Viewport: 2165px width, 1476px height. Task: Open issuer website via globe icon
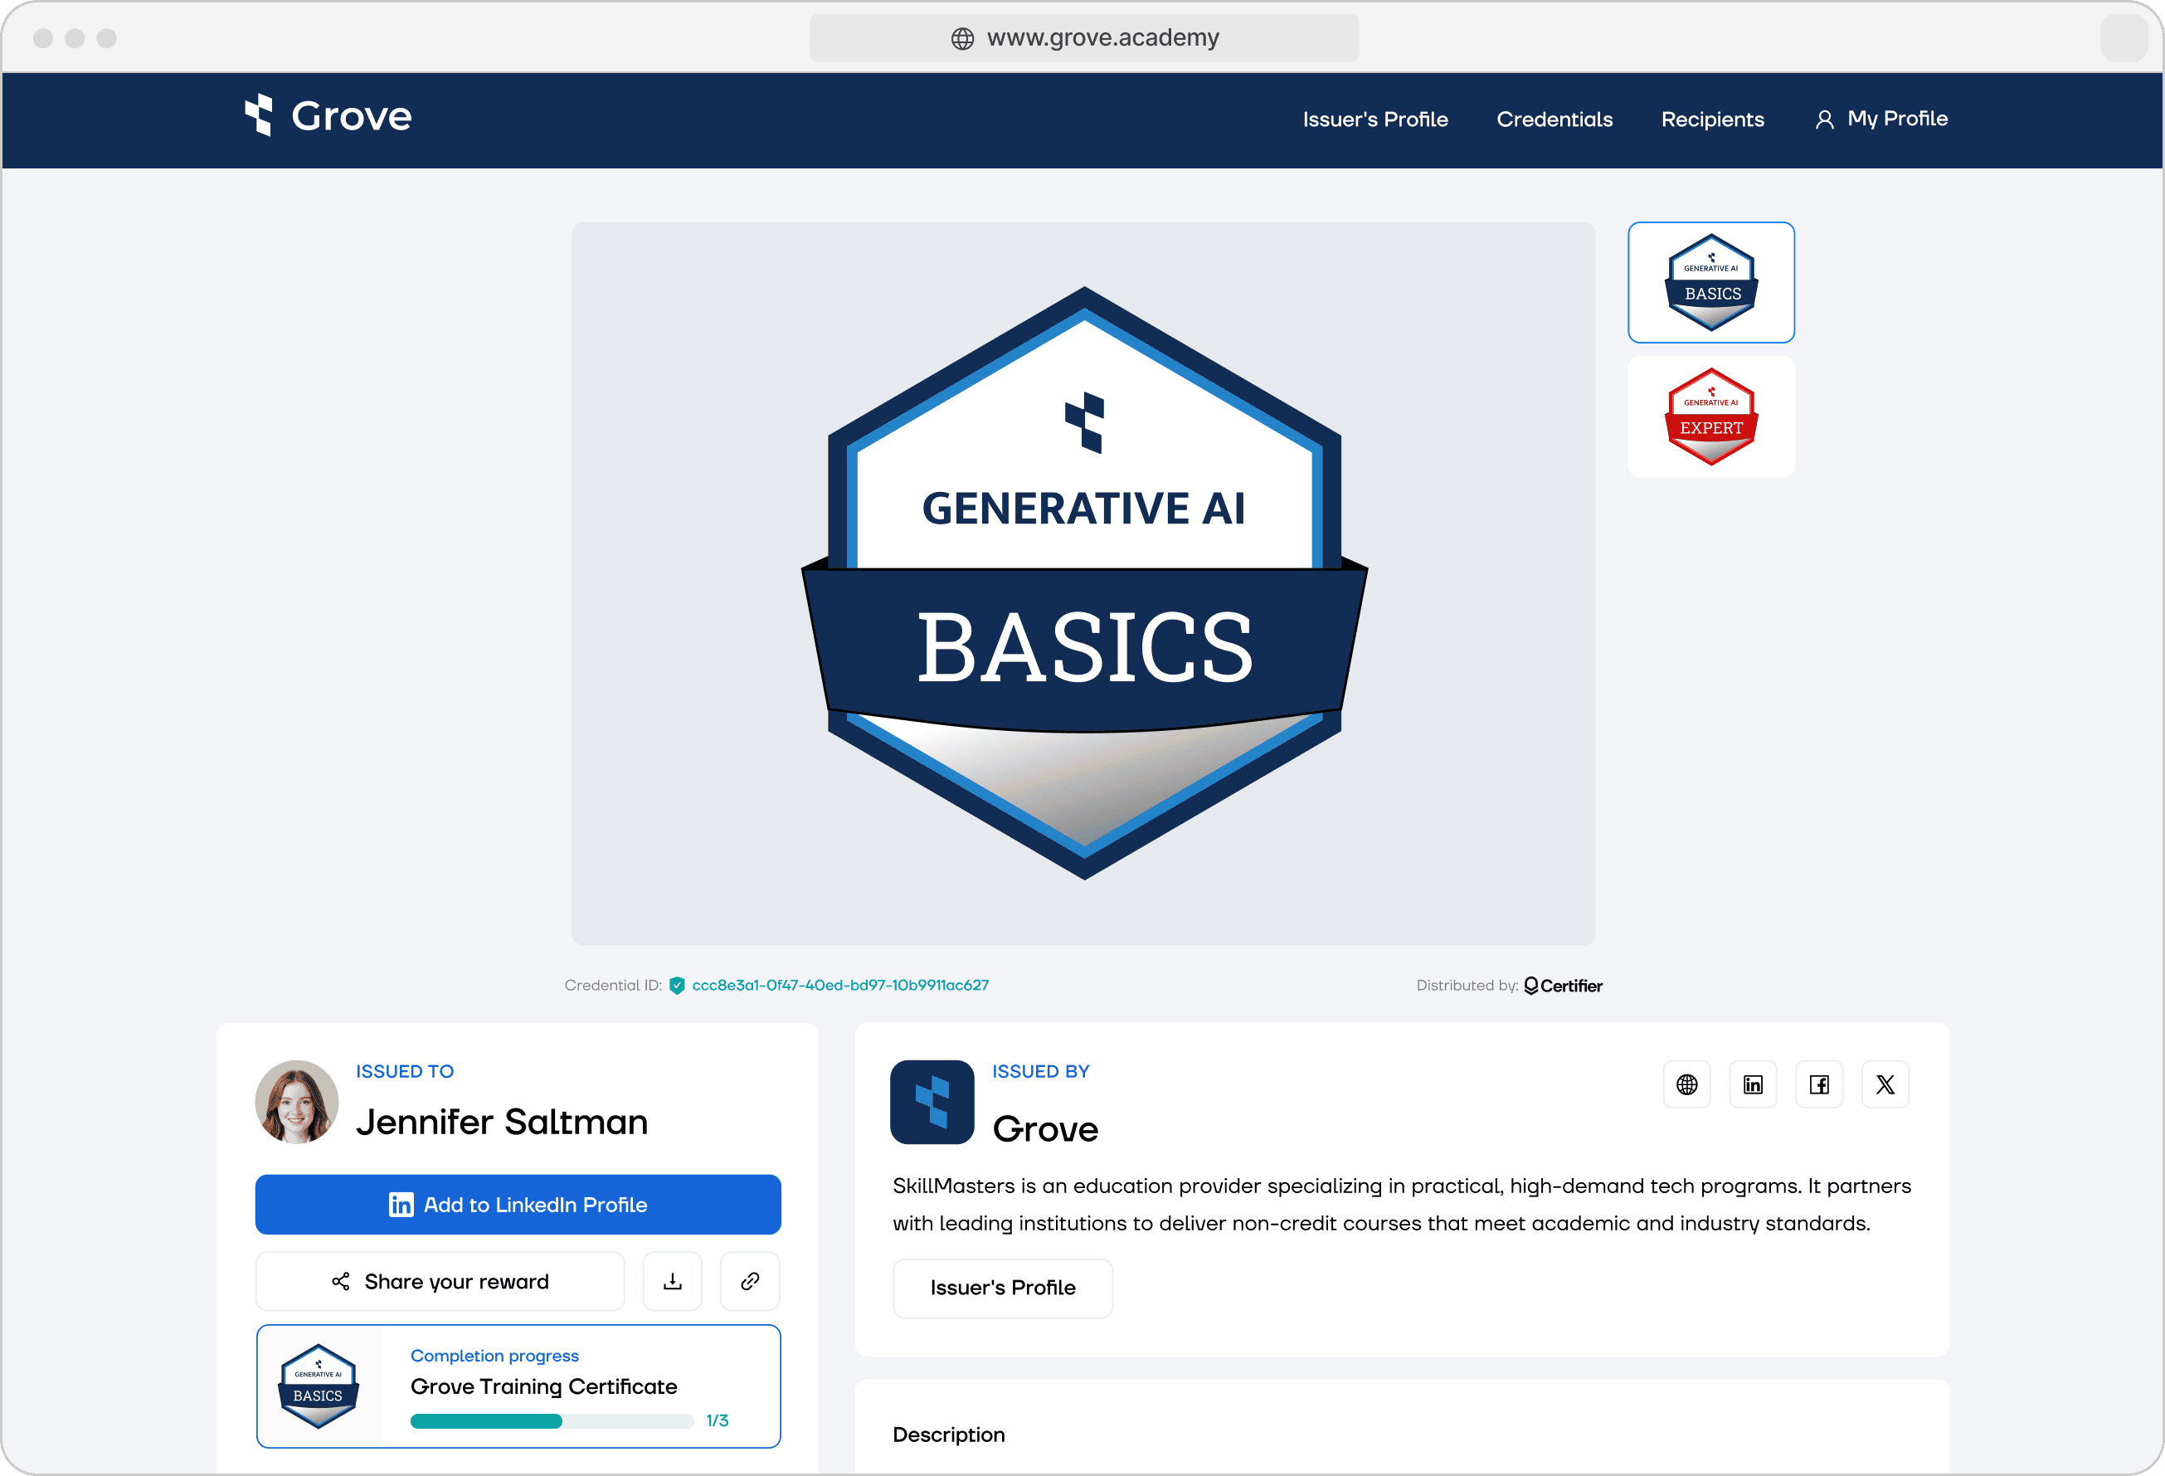coord(1686,1084)
